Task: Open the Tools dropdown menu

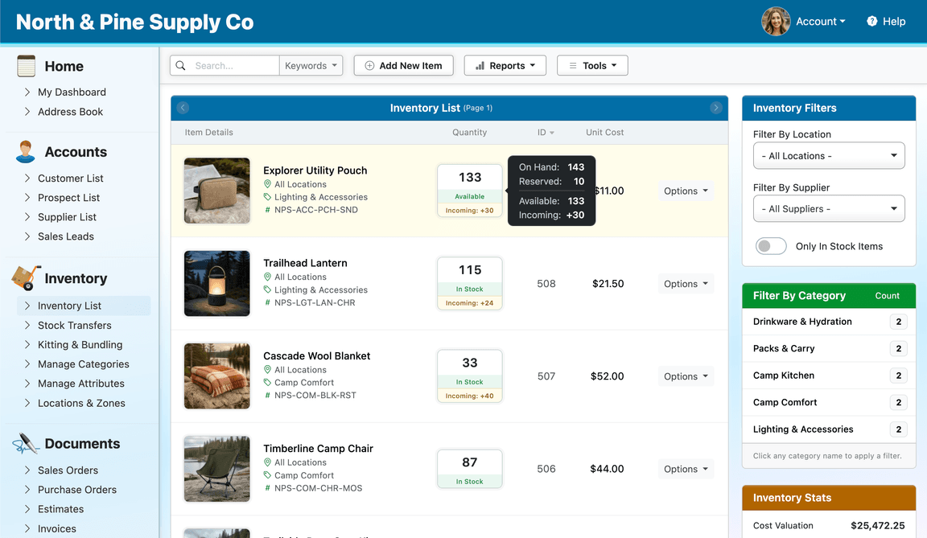Action: 592,66
